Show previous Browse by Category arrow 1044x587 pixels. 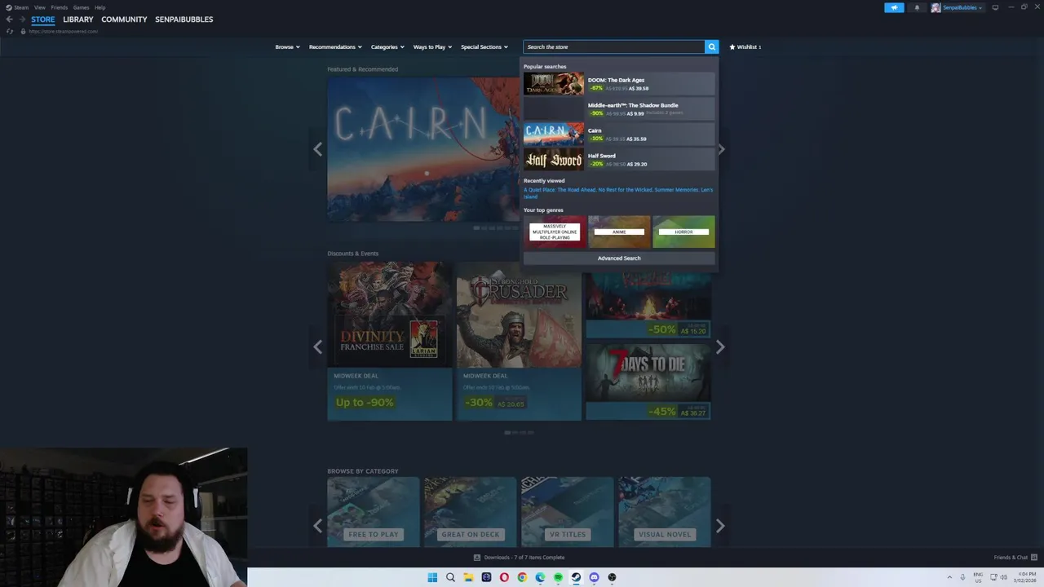pos(318,526)
